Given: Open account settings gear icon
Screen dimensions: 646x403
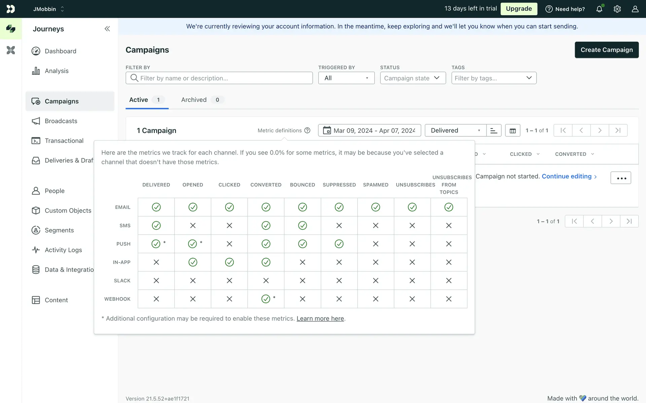Looking at the screenshot, I should (x=617, y=9).
